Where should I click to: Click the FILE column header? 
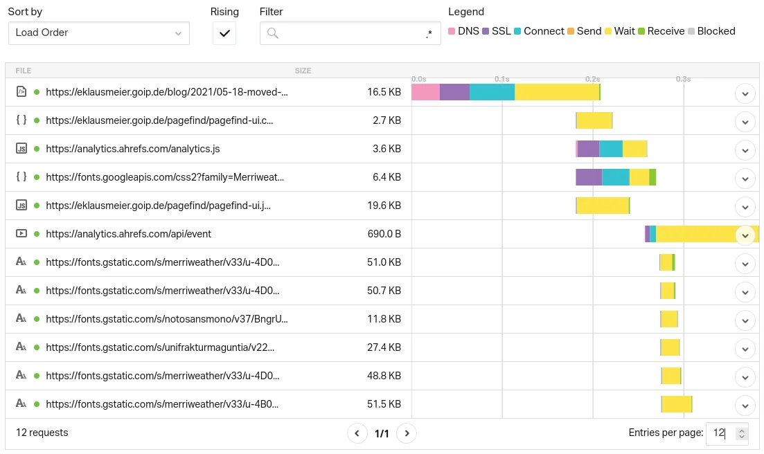pyautogui.click(x=24, y=71)
